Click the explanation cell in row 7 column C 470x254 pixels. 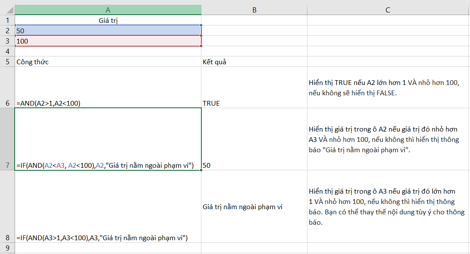click(387, 139)
